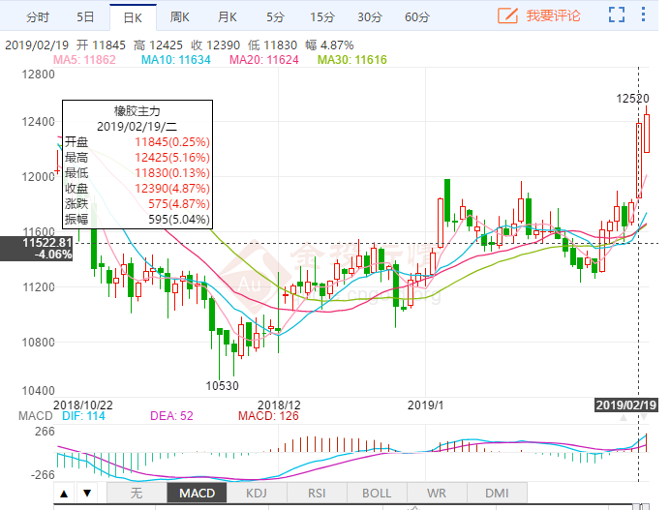Click the DEA: 52 value label
This screenshot has width=670, height=510.
[171, 416]
